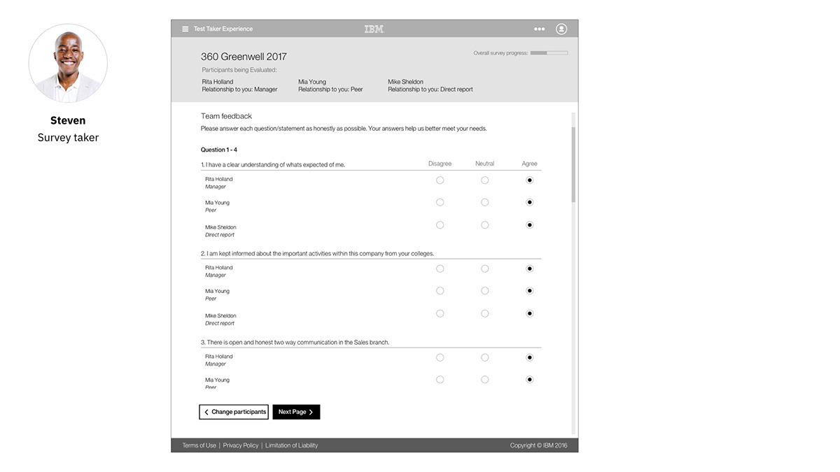840x472 pixels.
Task: Select Disagree for Mia Young, question 2
Action: (x=440, y=291)
